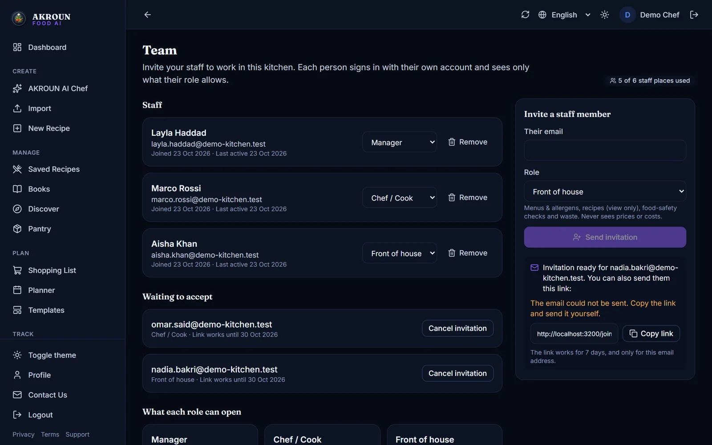This screenshot has height=445, width=712.
Task: Click the Profile person icon
Action: (x=17, y=375)
